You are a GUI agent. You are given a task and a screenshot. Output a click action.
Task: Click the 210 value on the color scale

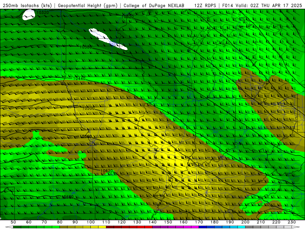(x=261, y=222)
